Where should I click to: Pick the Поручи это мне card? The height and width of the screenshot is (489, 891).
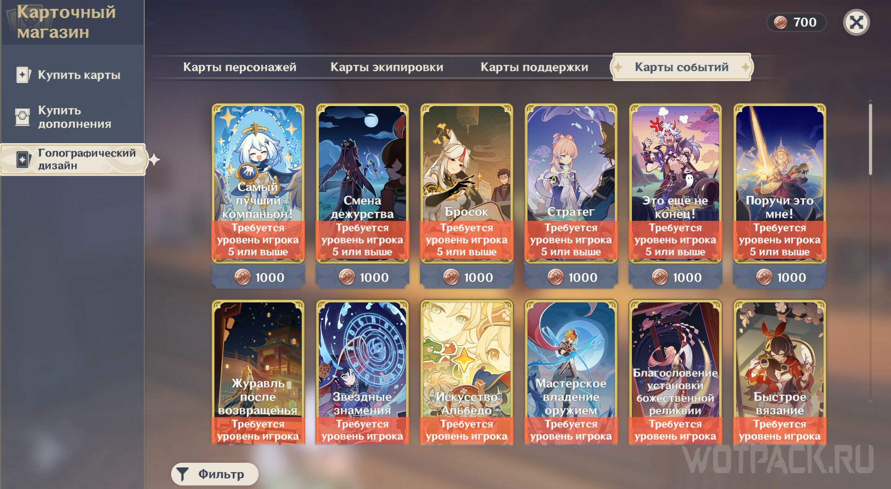[x=780, y=184]
